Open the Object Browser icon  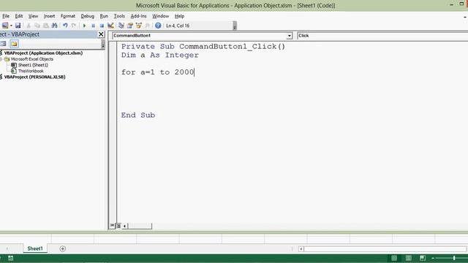tap(138, 26)
